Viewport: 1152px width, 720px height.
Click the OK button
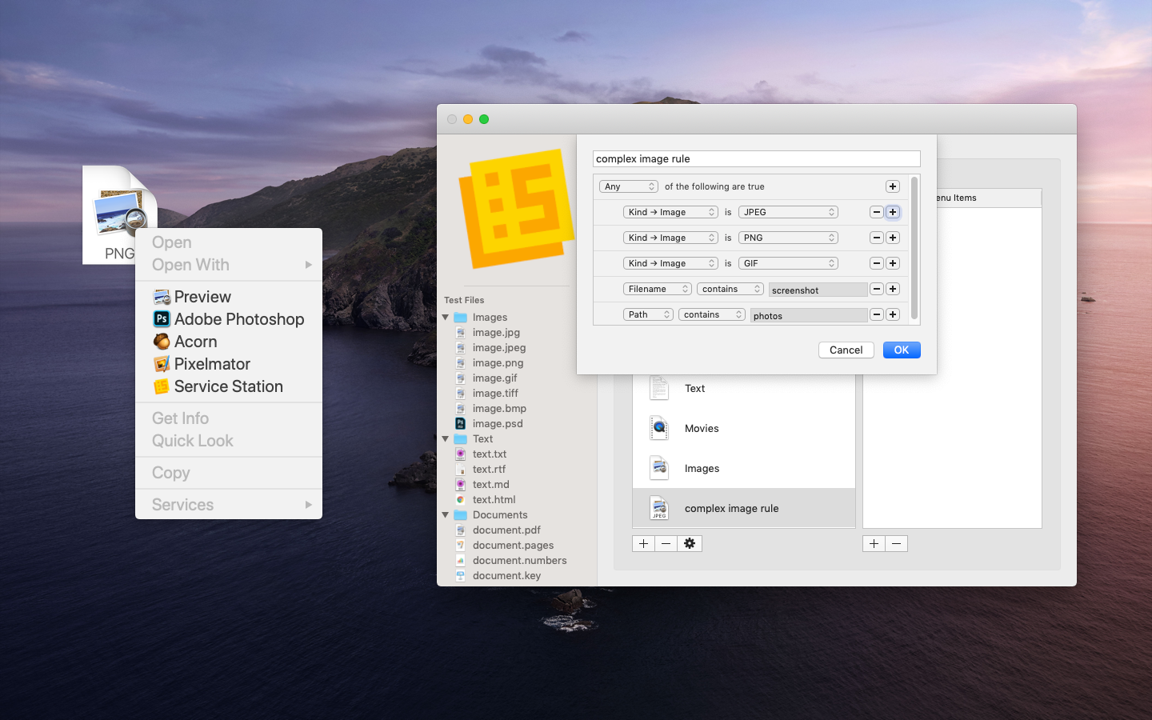click(x=902, y=350)
